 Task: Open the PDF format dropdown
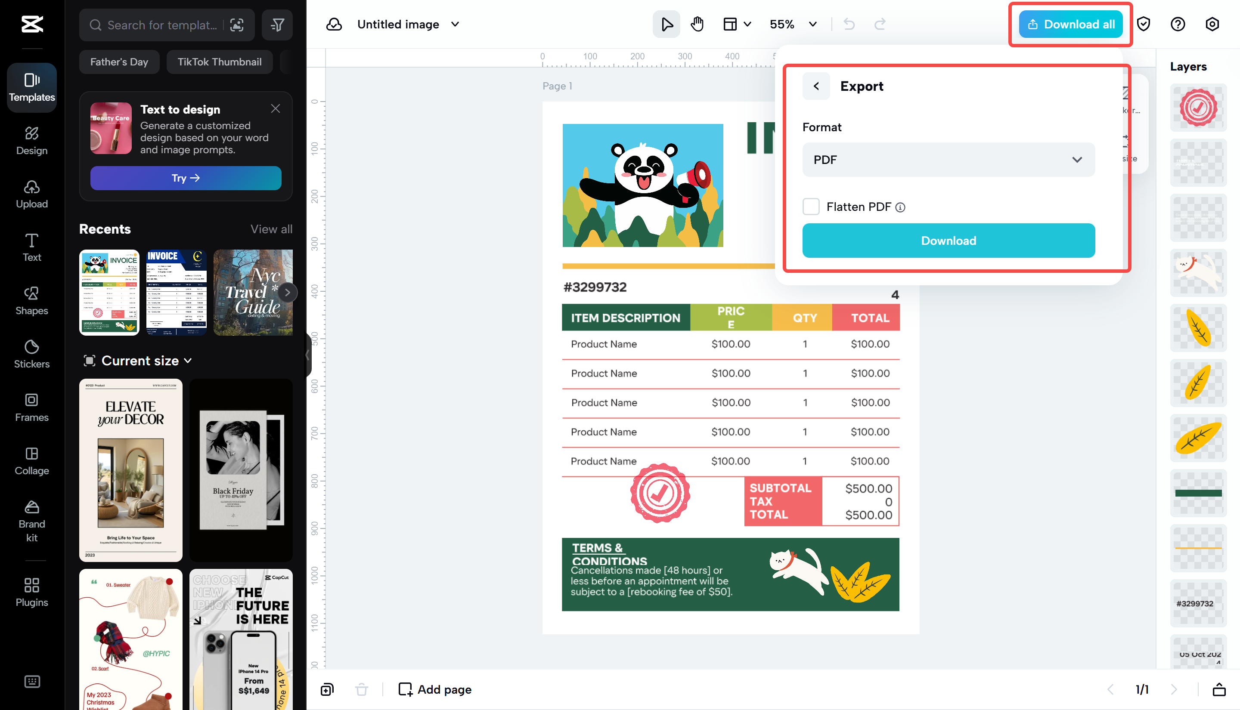point(948,160)
